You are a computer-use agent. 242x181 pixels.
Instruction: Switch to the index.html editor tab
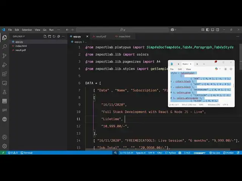point(124,37)
